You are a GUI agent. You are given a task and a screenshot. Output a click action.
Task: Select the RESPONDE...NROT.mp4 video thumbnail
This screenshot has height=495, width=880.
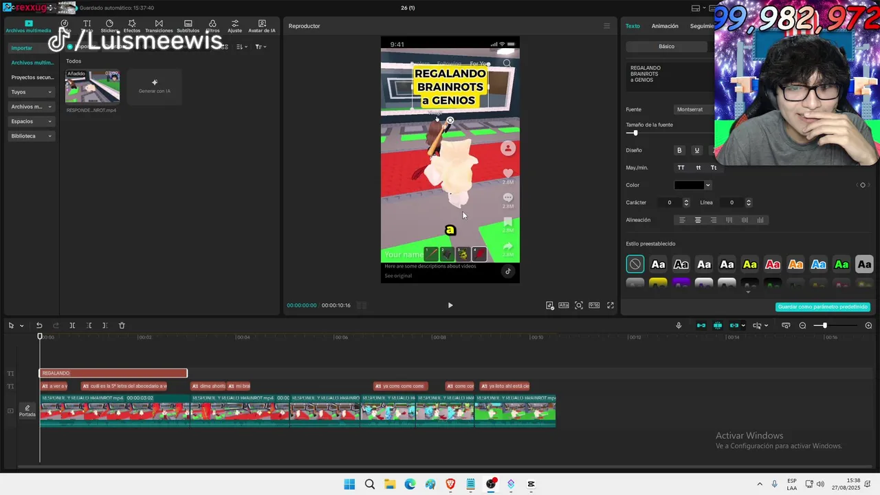[92, 86]
